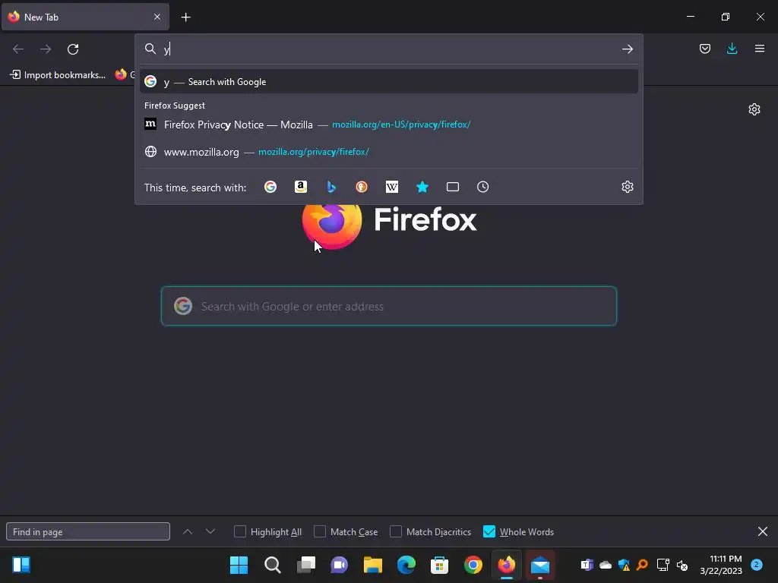Open taskbar Search
The image size is (778, 583).
point(273,565)
